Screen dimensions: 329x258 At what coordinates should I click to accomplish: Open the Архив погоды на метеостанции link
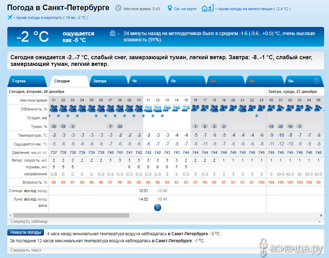coord(254,9)
